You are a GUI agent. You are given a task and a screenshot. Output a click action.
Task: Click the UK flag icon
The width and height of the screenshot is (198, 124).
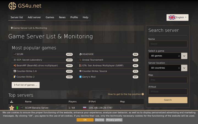(172, 17)
